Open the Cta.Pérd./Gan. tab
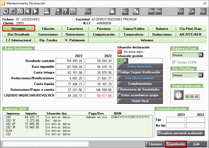 click(x=191, y=29)
